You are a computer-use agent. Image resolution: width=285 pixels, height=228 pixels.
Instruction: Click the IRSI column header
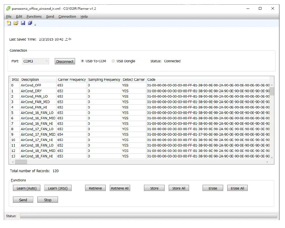(x=15, y=79)
